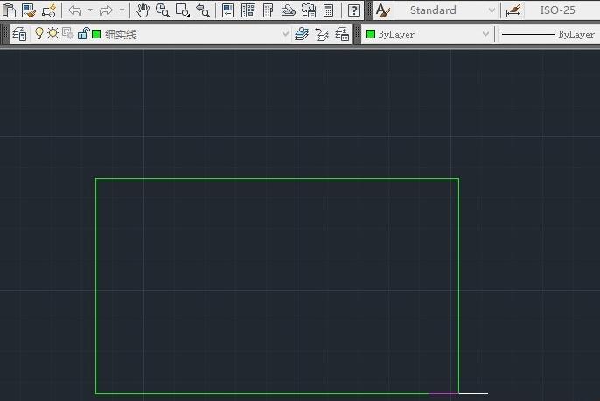The width and height of the screenshot is (600, 401).
Task: Open Help with the question mark icon
Action: pyautogui.click(x=354, y=10)
